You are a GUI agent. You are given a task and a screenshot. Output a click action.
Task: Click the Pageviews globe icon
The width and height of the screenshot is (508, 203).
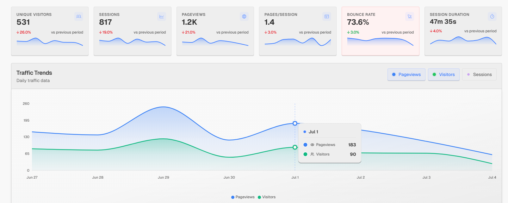pos(244,16)
